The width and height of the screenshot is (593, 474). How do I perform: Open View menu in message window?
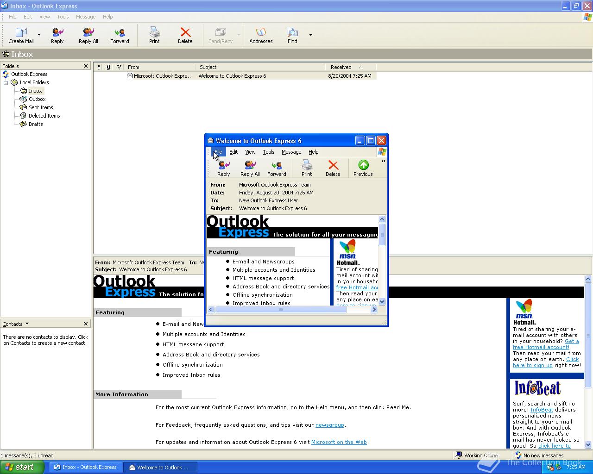250,152
